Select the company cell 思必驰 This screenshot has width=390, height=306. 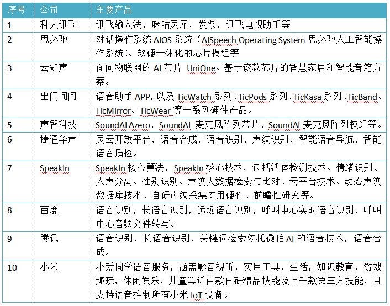63,46
